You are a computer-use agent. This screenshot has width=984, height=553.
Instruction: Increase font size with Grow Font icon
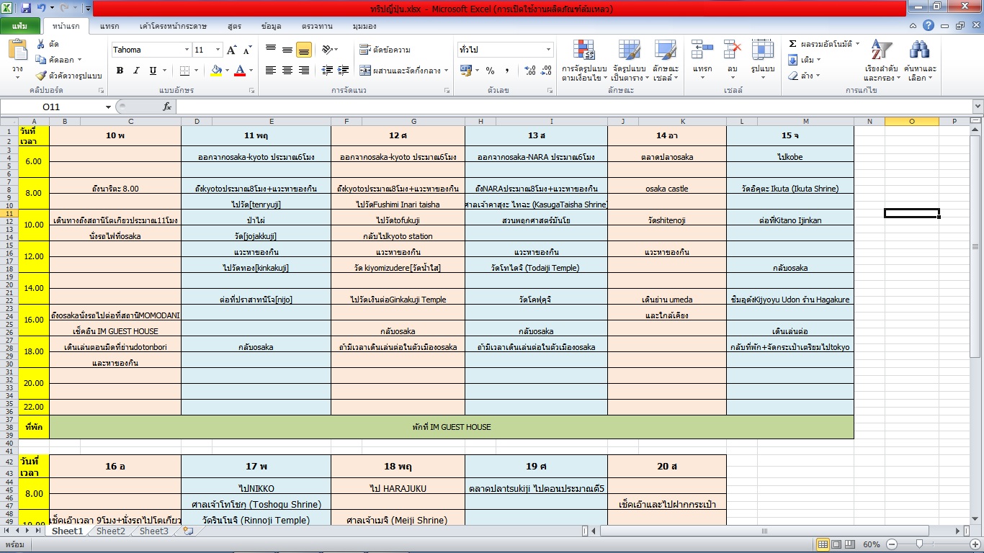[x=231, y=50]
